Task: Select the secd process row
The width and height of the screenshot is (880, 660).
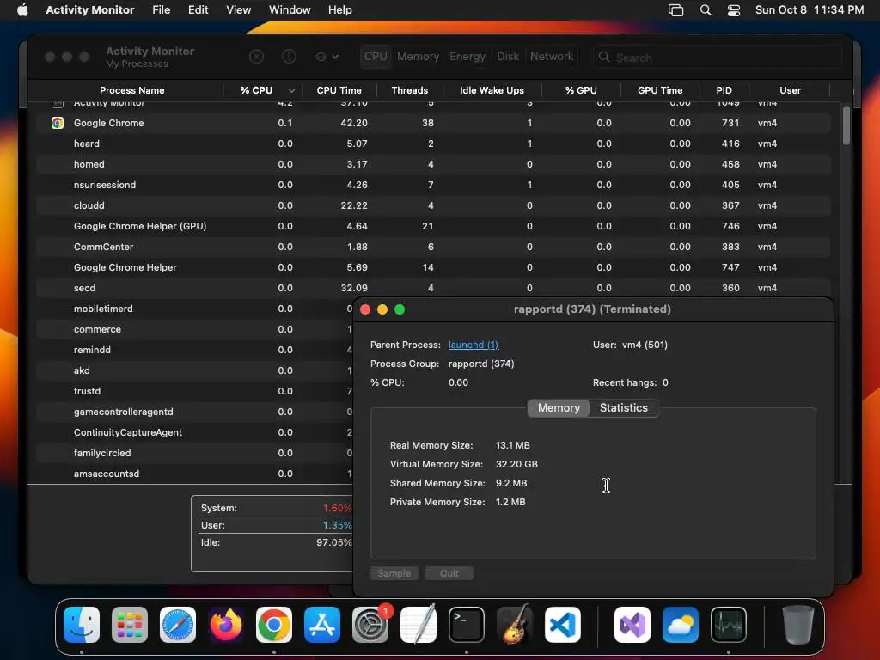Action: [433, 288]
